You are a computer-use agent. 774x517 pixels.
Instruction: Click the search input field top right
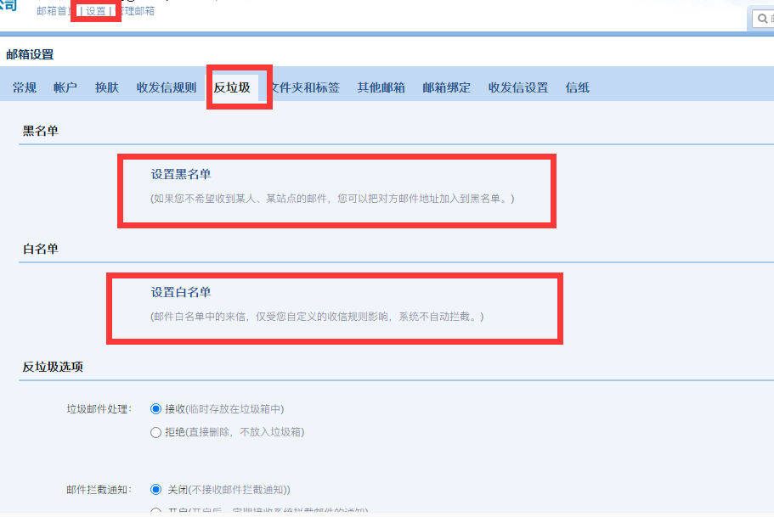pos(771,18)
